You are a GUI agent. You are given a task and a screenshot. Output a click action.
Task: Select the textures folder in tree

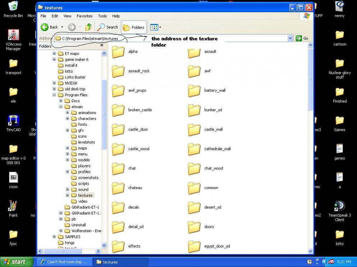click(x=85, y=195)
